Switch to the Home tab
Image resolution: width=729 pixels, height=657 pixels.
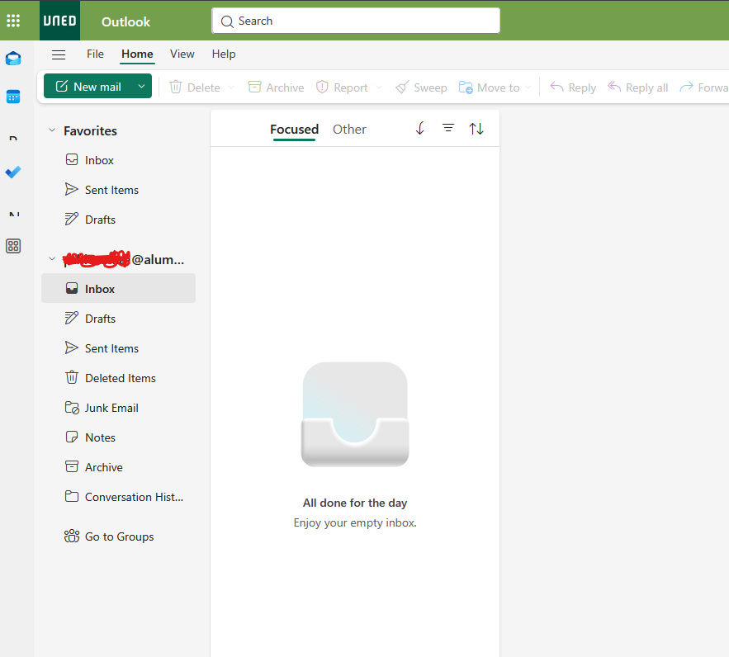(x=137, y=54)
